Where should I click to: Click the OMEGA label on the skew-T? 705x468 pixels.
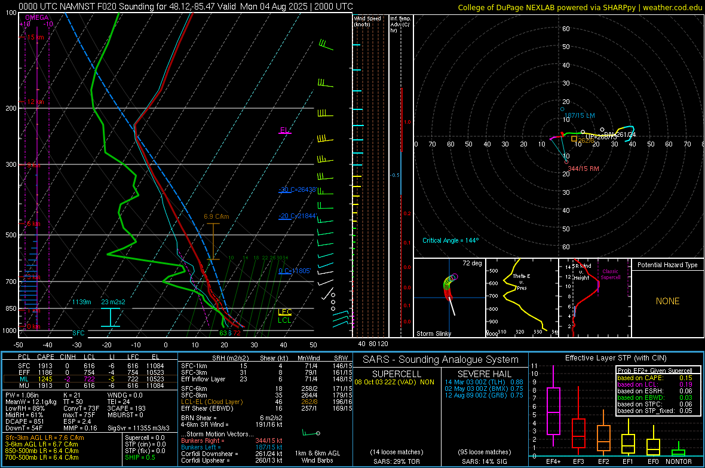pos(37,17)
